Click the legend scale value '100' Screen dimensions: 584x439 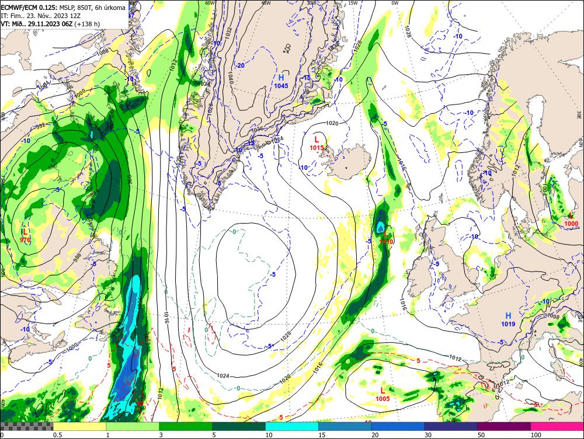[536, 435]
